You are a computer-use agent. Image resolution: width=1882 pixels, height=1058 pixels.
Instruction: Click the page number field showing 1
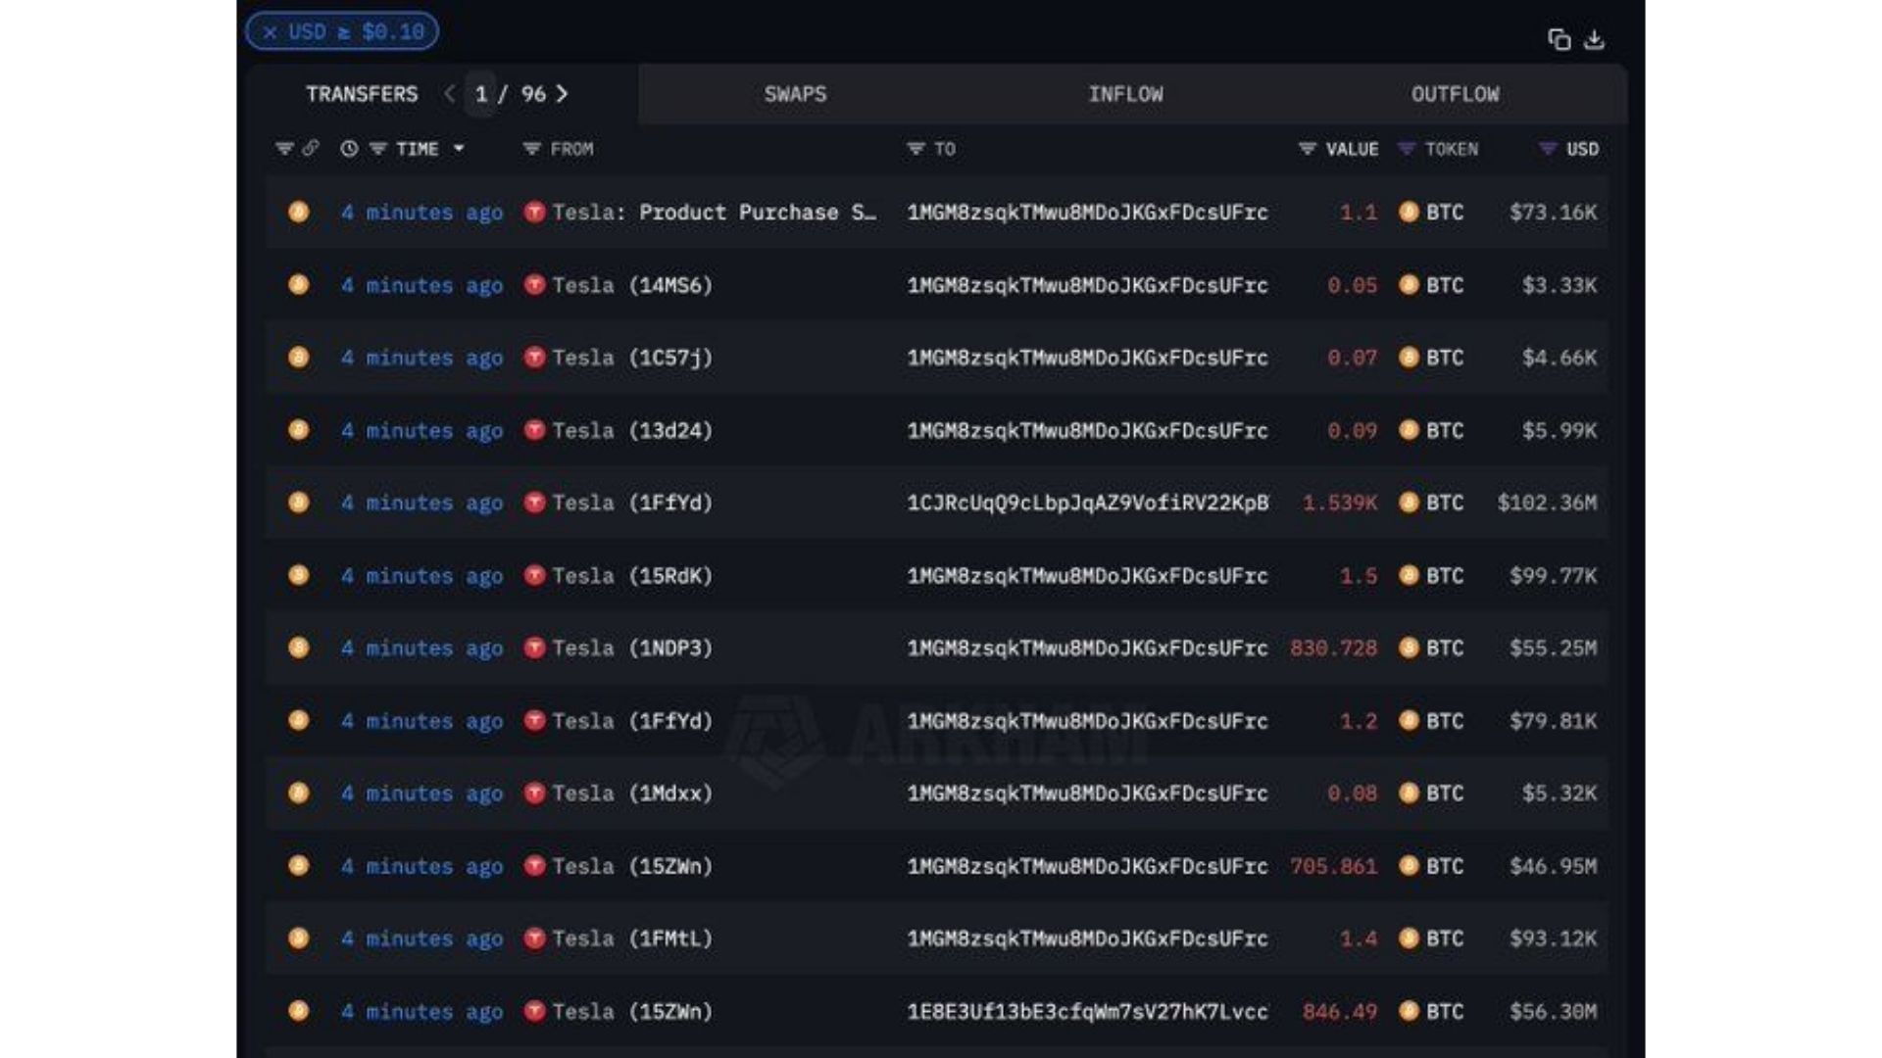coord(480,94)
